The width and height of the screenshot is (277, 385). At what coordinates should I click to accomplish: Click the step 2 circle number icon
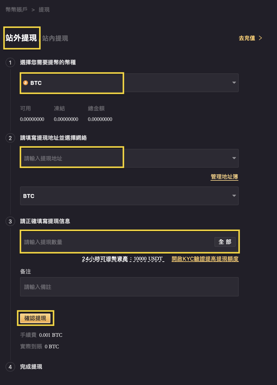(10, 138)
